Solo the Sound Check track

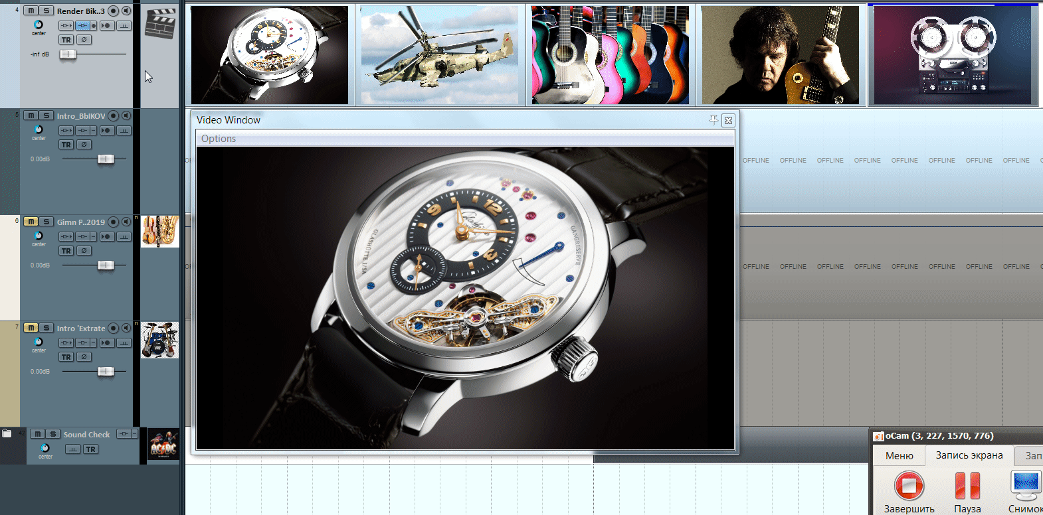53,434
